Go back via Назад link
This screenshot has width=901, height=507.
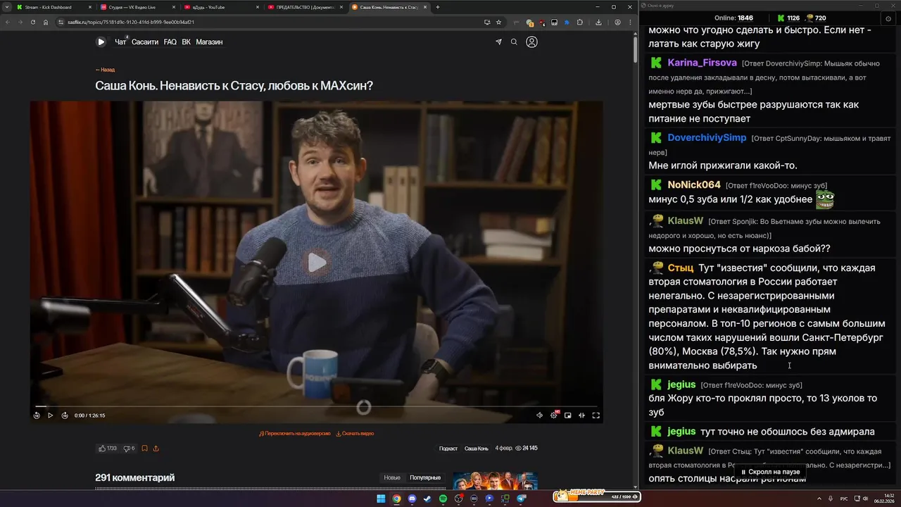[105, 70]
